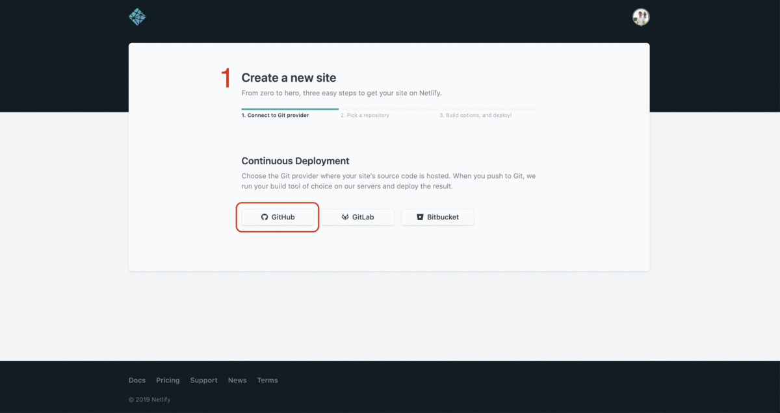
Task: Click the 'Create a new site' heading
Action: click(x=289, y=78)
